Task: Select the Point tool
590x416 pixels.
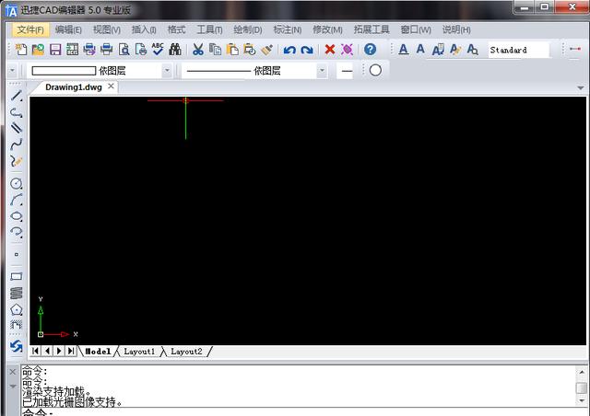Action: tap(17, 254)
